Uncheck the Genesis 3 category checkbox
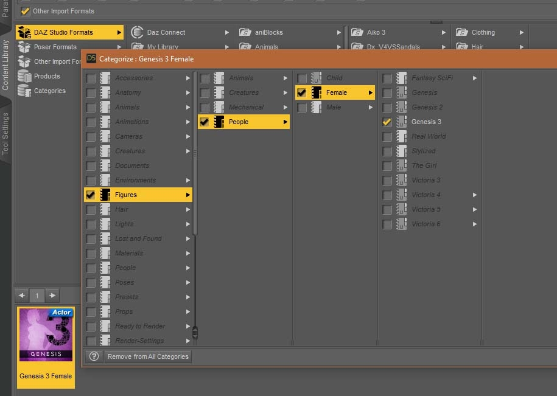557x396 pixels. pyautogui.click(x=387, y=122)
